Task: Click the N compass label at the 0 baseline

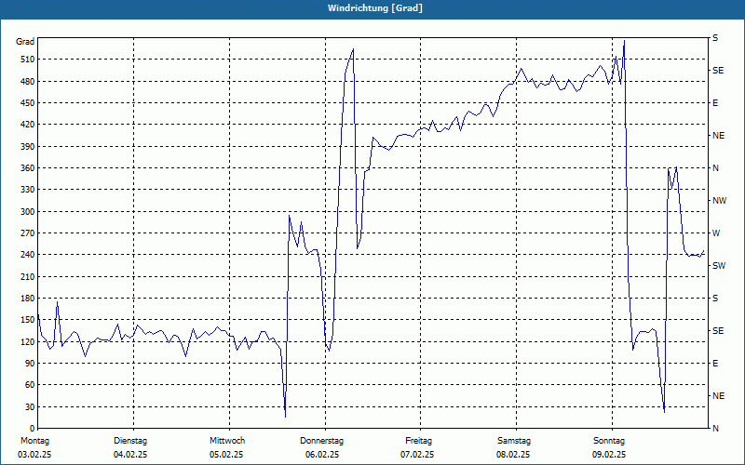Action: [x=715, y=429]
